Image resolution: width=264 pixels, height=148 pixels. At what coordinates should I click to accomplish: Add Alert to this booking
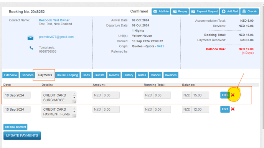click(x=230, y=11)
